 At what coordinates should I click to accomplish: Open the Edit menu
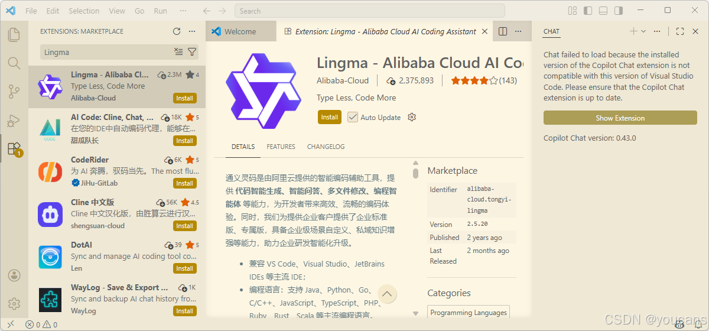click(53, 11)
